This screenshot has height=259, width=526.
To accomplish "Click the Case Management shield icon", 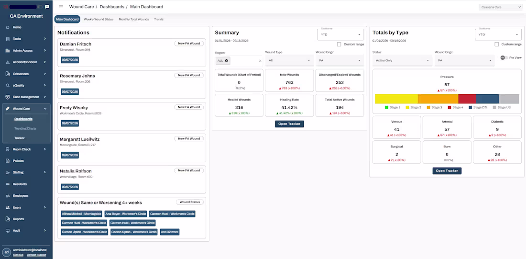I will (x=8, y=97).
